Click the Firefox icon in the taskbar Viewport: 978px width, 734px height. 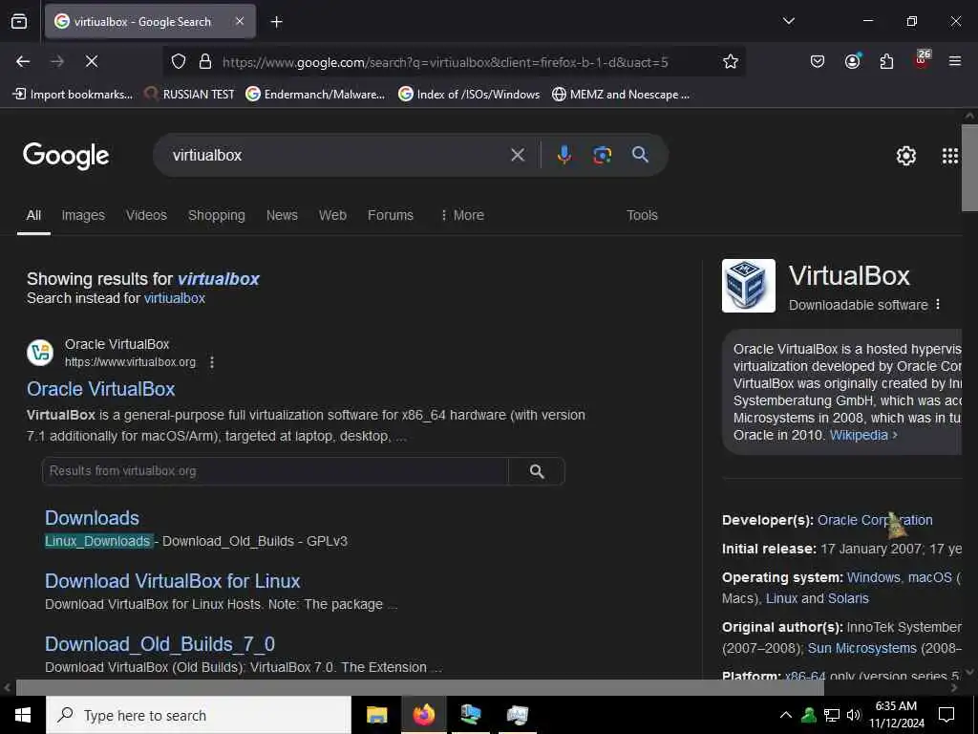click(423, 715)
